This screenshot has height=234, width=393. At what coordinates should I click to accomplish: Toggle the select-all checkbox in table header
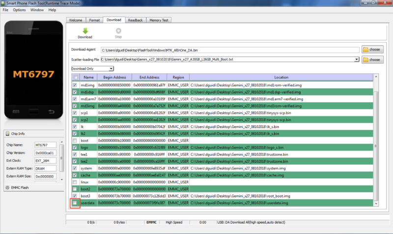[x=75, y=78]
